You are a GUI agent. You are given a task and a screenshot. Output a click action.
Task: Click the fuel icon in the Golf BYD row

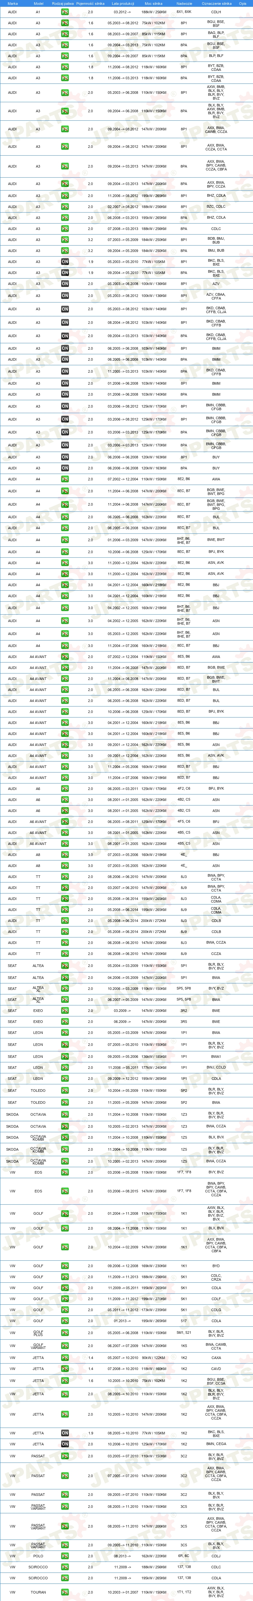(65, 1266)
